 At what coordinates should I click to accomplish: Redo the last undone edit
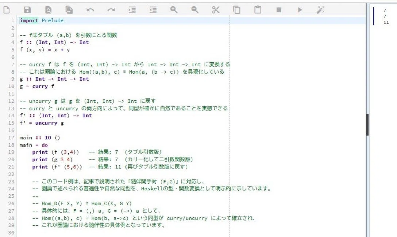click(111, 10)
